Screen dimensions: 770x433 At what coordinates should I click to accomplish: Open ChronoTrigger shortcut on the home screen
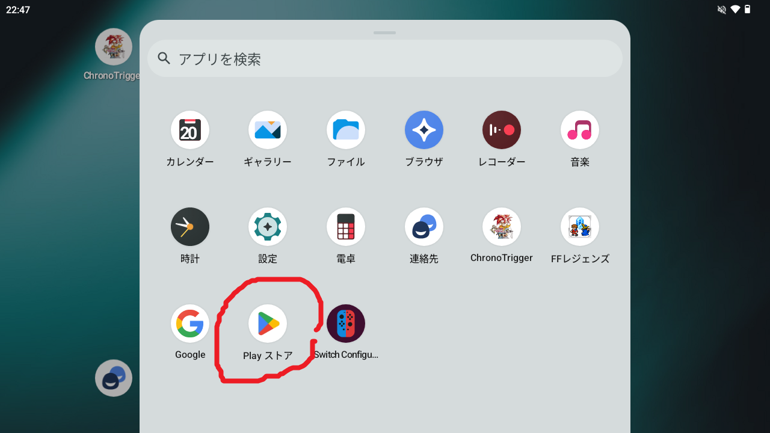(x=114, y=47)
